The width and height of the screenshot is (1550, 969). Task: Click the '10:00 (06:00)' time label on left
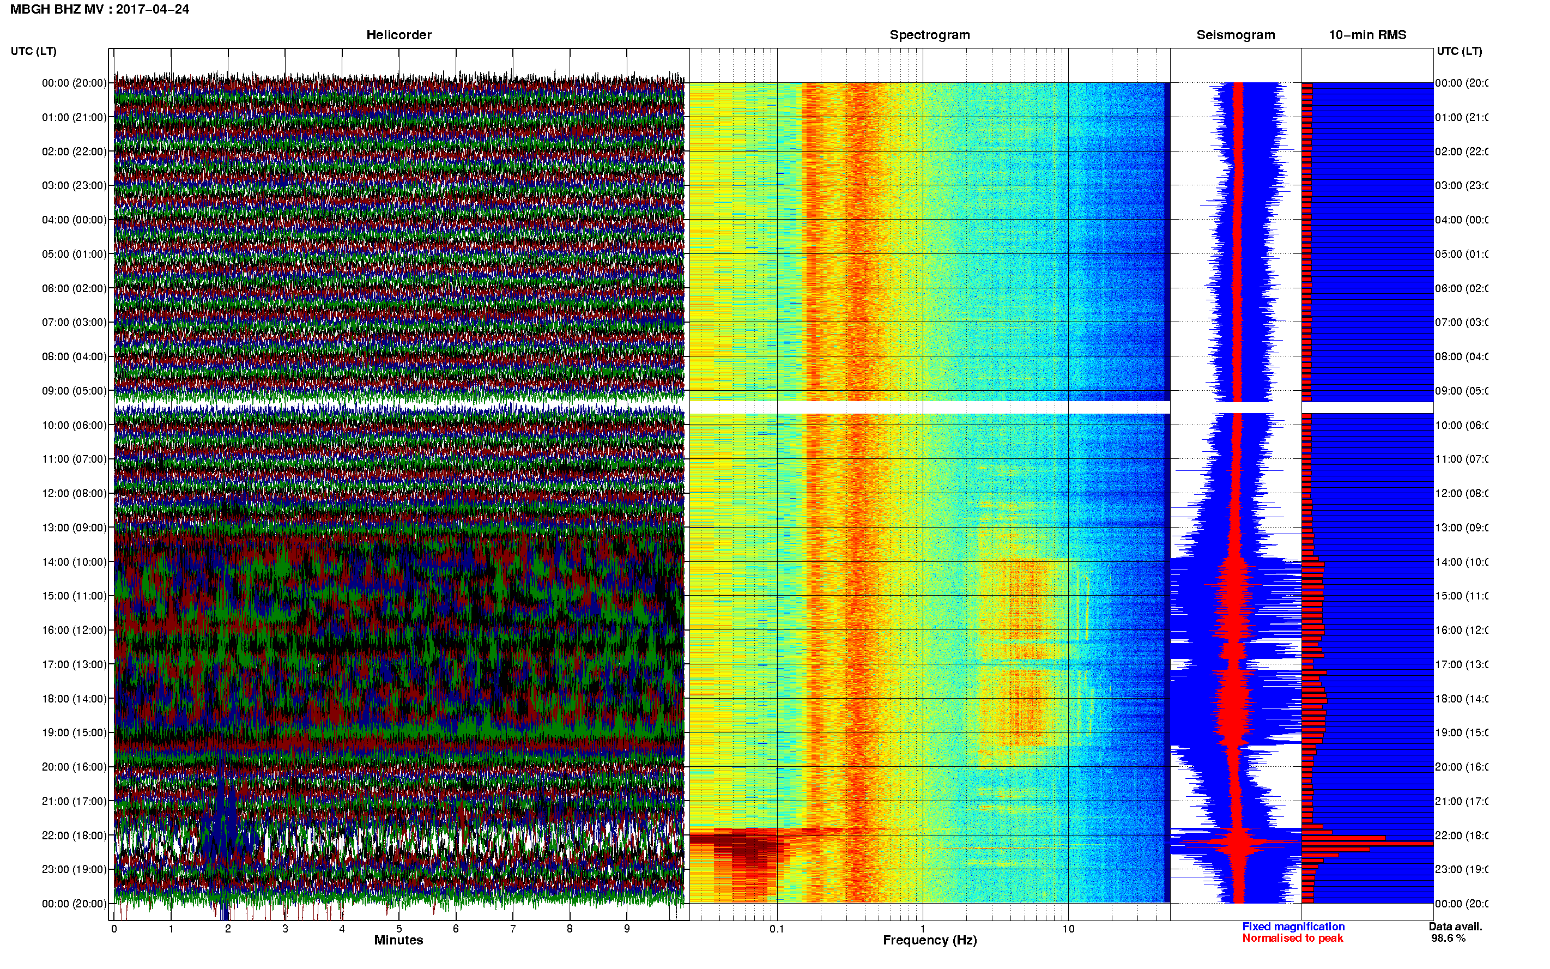pyautogui.click(x=74, y=425)
